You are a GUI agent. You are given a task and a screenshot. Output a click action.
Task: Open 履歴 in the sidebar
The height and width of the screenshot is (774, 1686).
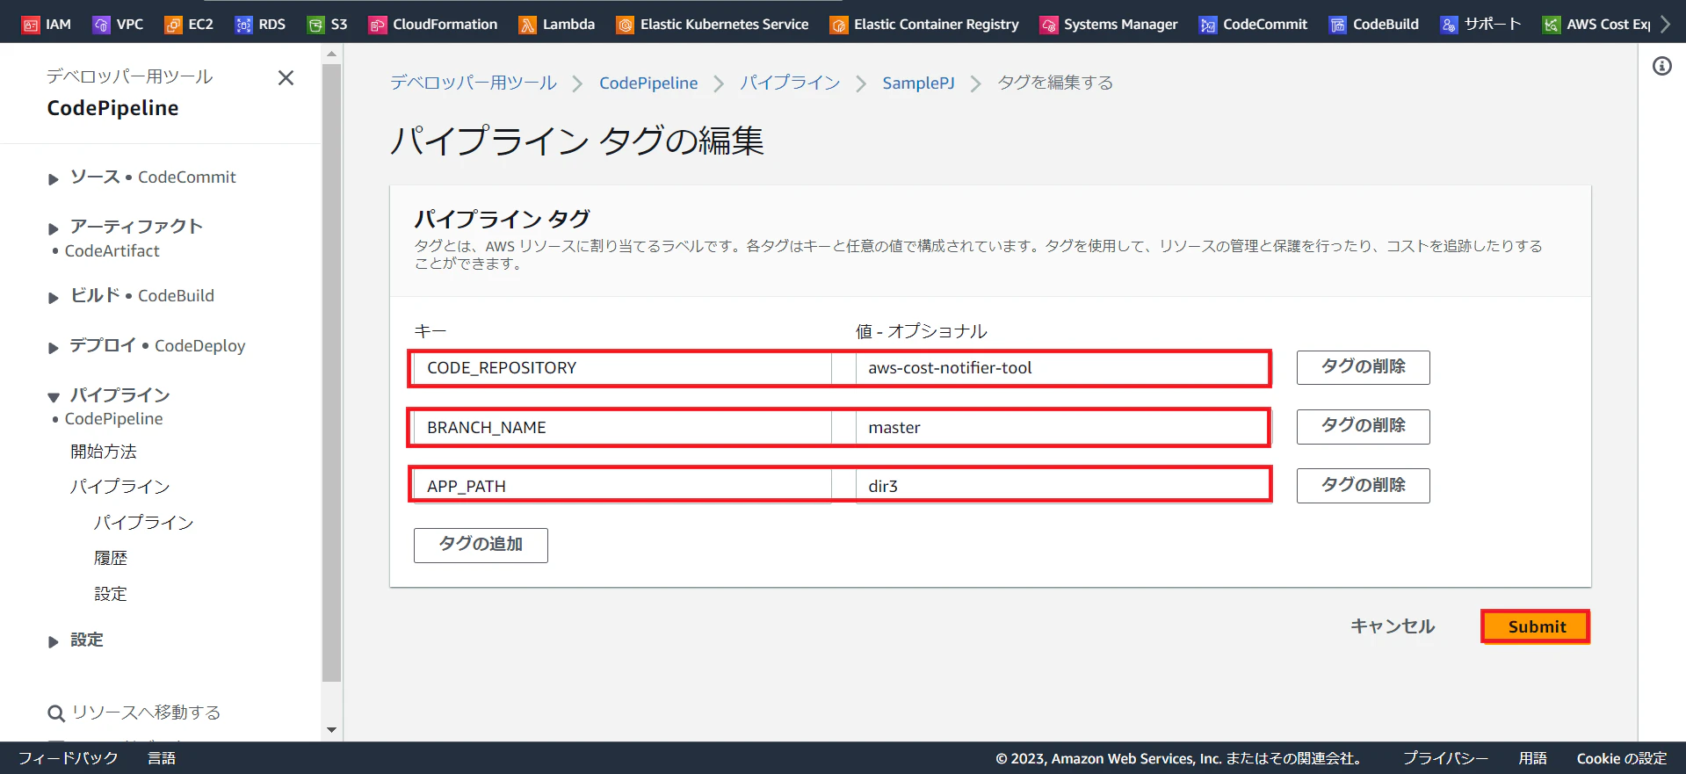[111, 558]
